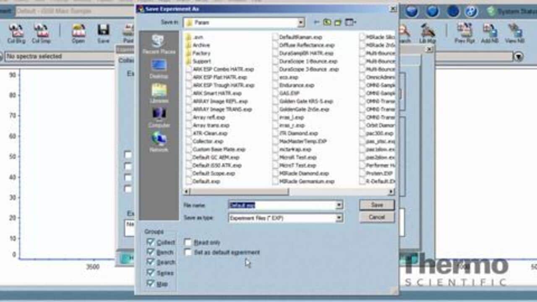Click the View NB notebook icon
The height and width of the screenshot is (302, 537).
514,33
